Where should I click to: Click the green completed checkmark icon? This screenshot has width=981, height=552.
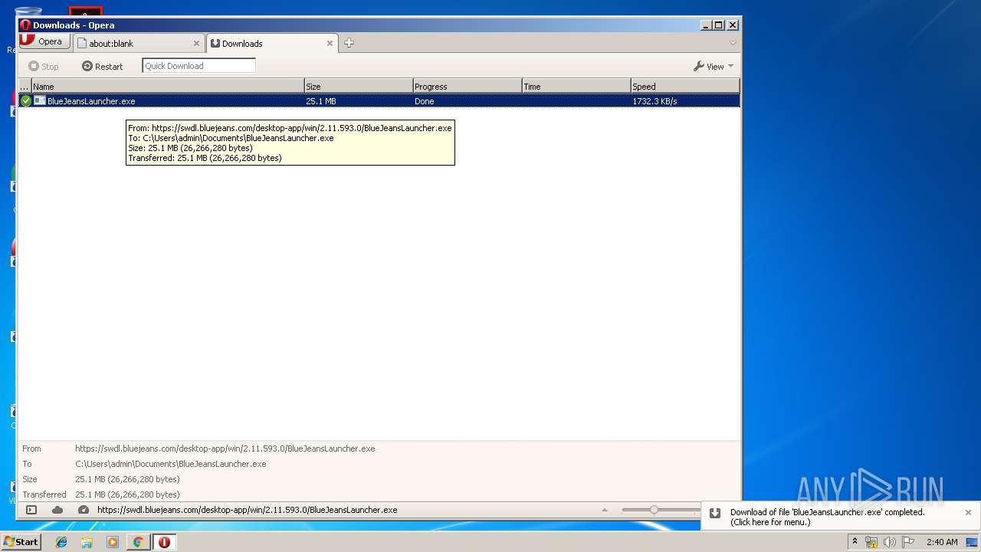[x=26, y=100]
